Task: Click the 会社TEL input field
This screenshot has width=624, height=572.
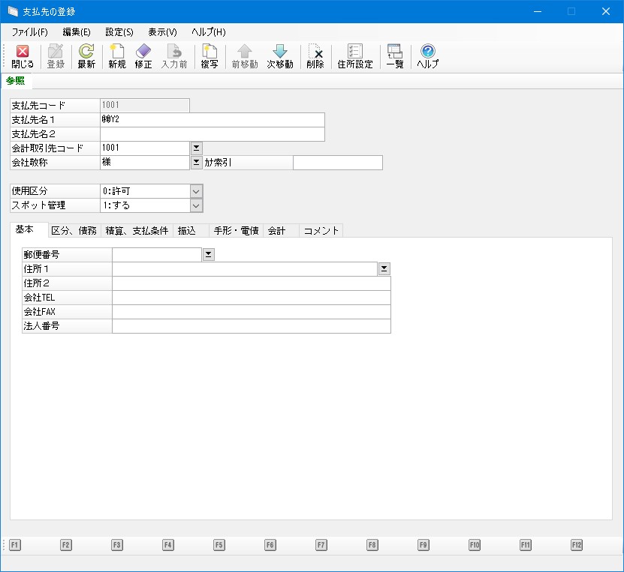Action: coord(252,298)
